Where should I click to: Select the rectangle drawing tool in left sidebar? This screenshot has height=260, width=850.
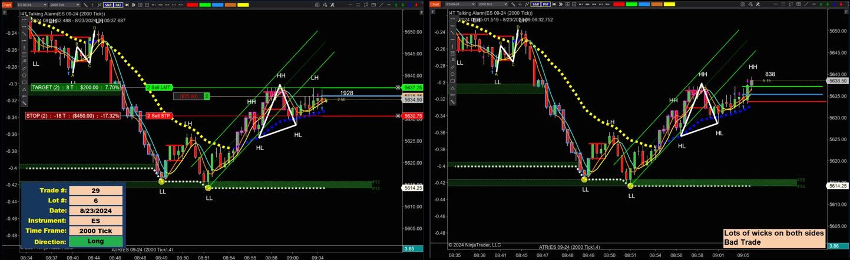24,82
